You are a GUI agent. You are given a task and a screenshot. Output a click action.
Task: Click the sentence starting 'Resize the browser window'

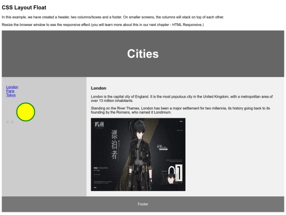pyautogui.click(x=103, y=24)
